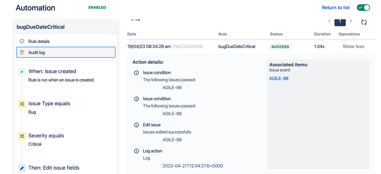This screenshot has height=174, width=381.
Task: Click the bugDueDateCritical rule title in sidebar
Action: pyautogui.click(x=40, y=27)
